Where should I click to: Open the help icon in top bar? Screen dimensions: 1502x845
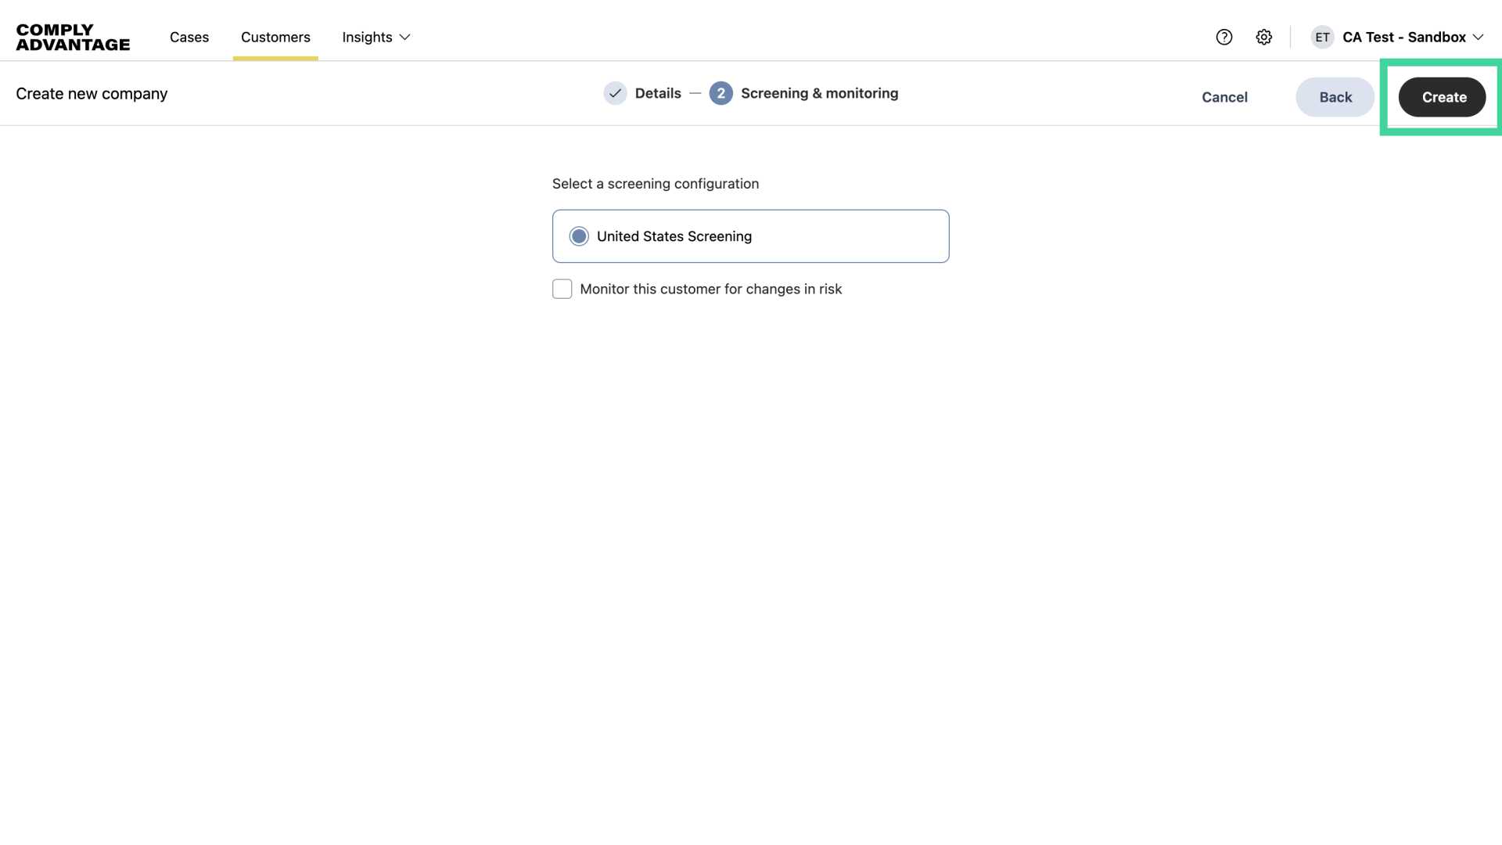pos(1224,37)
